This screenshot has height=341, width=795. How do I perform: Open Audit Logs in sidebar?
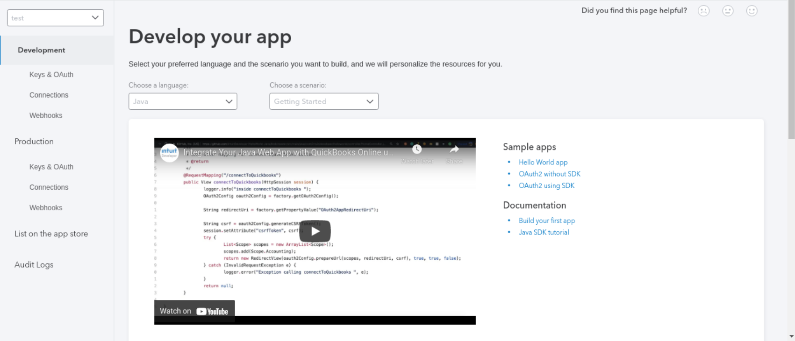(x=34, y=265)
